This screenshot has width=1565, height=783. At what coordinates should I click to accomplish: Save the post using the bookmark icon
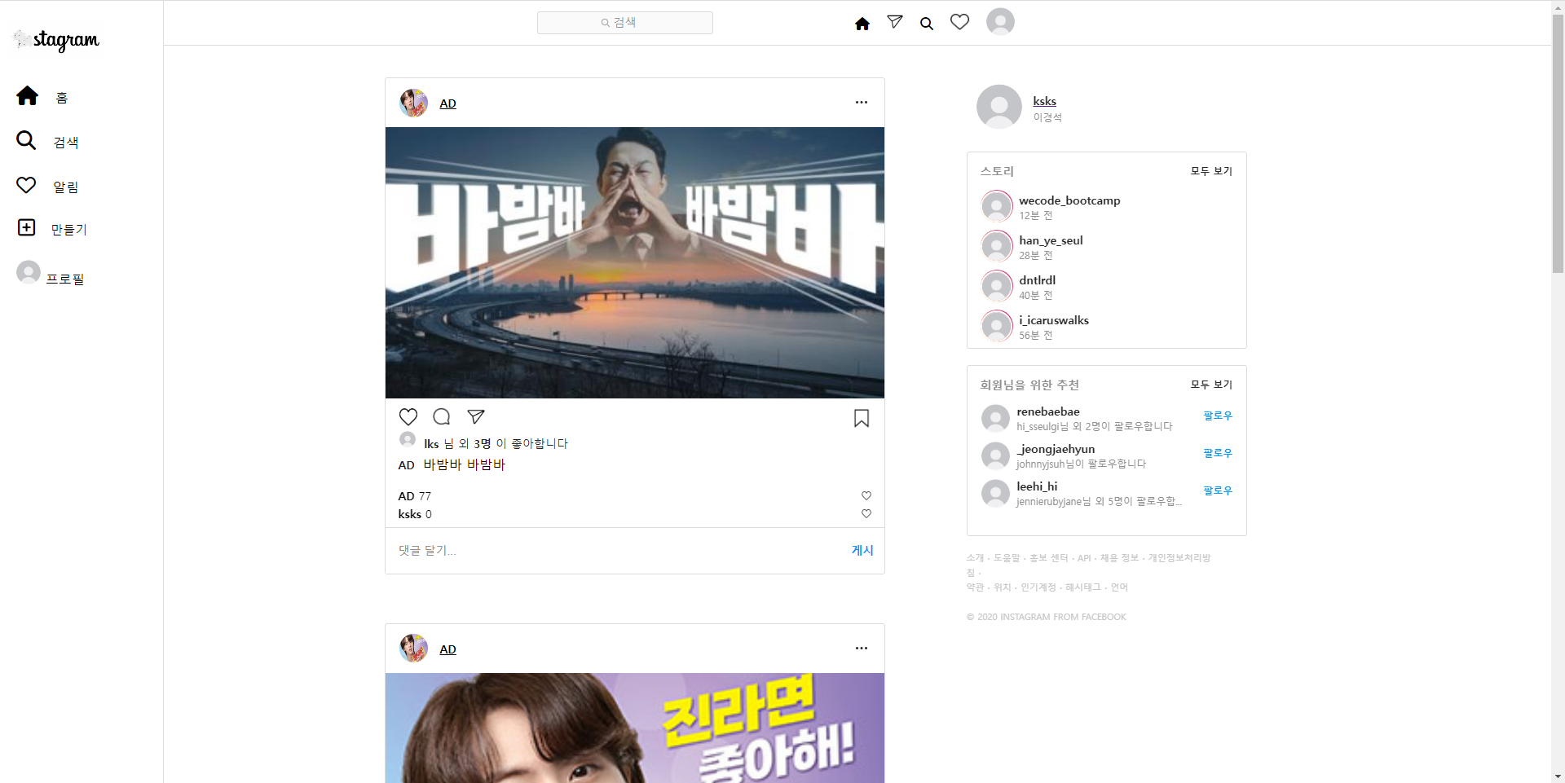coord(861,418)
